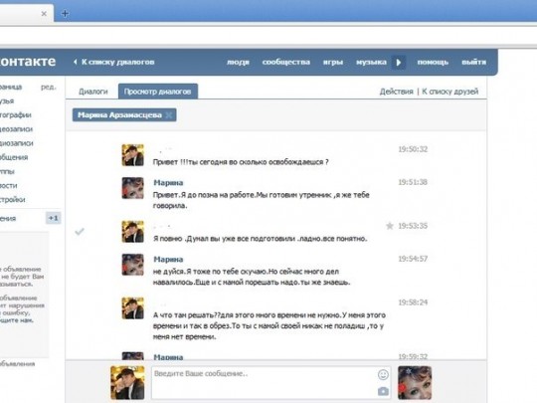537x403 pixels.
Task: Follow the К списку друзей link
Action: 450,92
